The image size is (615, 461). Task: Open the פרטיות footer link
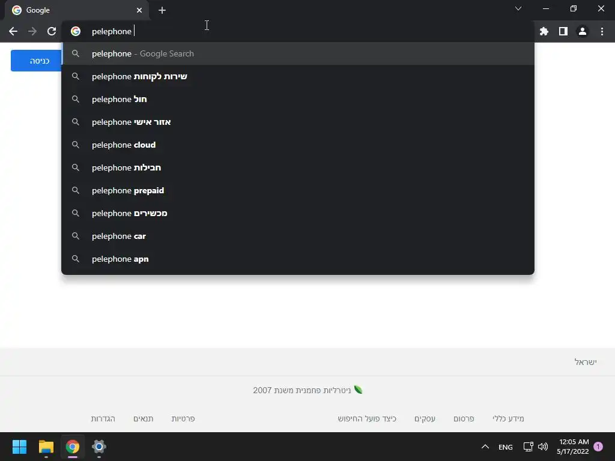point(183,418)
